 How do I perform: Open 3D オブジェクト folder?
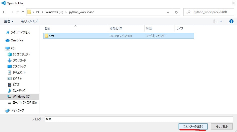21,54
